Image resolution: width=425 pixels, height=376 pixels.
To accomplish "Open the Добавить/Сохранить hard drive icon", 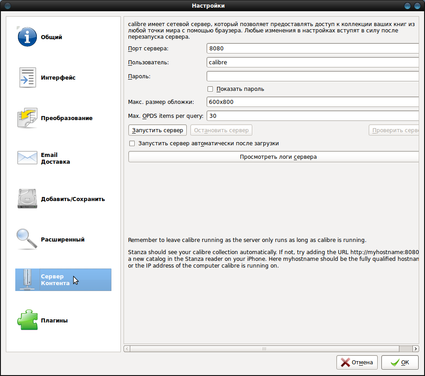I will [27, 199].
